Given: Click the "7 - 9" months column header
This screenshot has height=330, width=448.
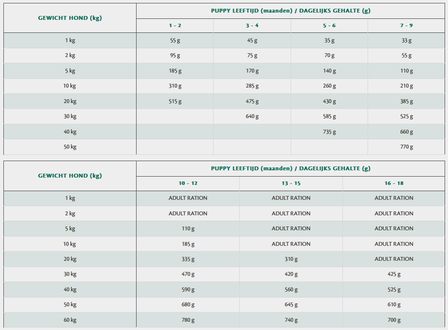Looking at the screenshot, I should tap(406, 26).
